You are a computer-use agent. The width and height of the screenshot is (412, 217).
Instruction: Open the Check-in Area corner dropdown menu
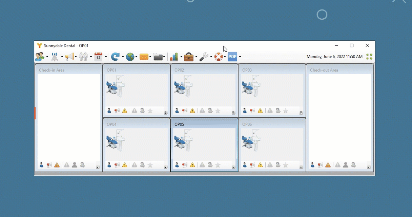coord(98,167)
